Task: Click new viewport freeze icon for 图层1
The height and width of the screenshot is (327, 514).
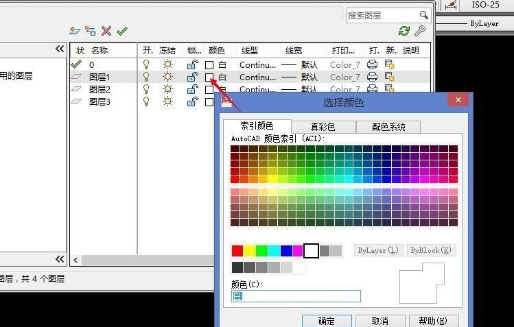Action: pos(389,77)
